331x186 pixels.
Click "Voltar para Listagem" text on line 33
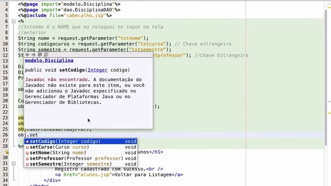pyautogui.click(x=143, y=175)
